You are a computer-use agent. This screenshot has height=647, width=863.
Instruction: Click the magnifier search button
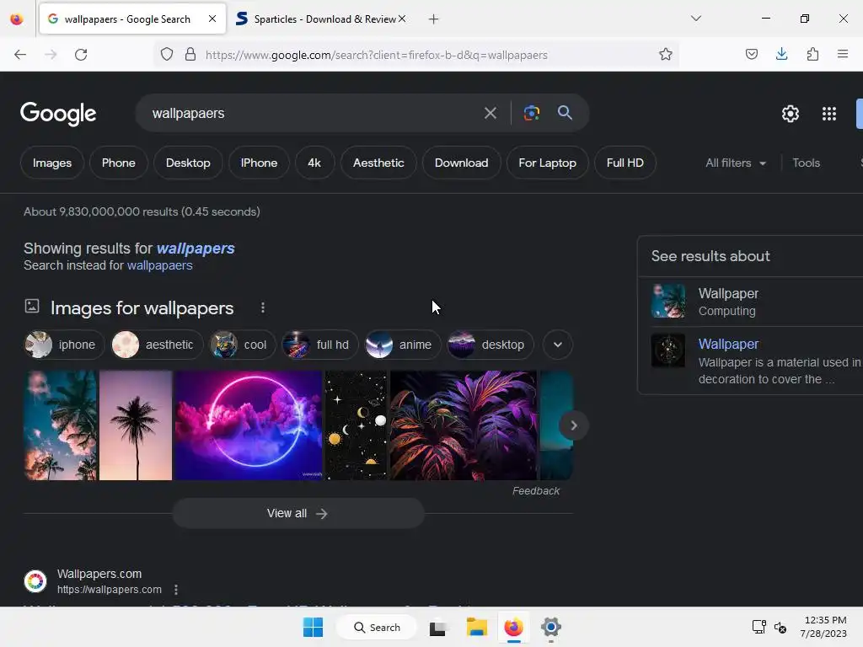tap(565, 113)
